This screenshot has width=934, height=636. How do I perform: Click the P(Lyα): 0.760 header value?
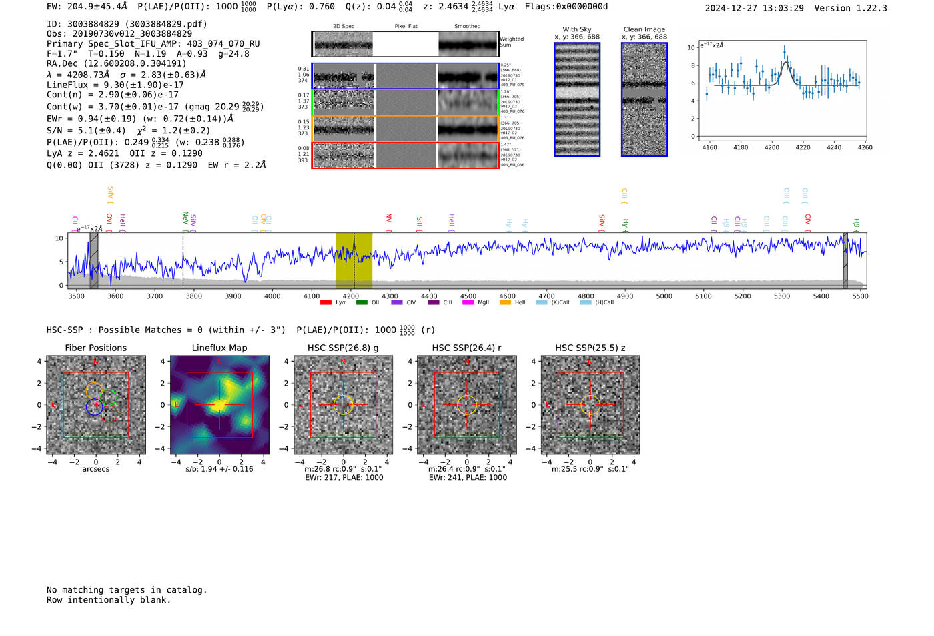click(301, 7)
